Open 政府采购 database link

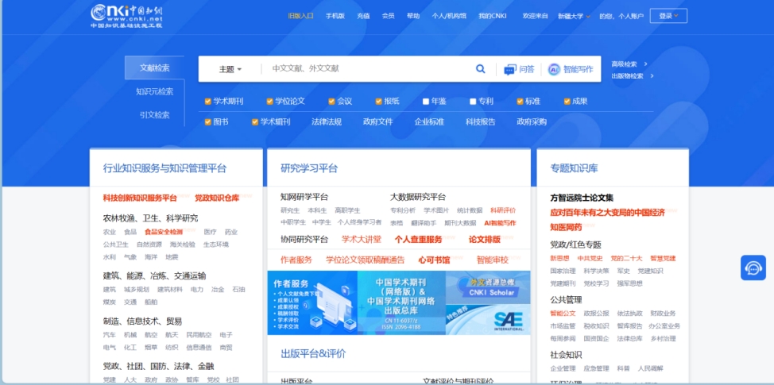coord(532,121)
